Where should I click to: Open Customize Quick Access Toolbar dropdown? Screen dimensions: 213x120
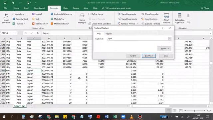(x=36, y=3)
